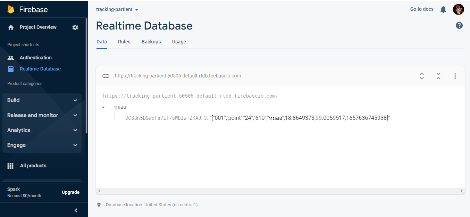Click the help question mark icon
Image resolution: width=470 pixels, height=217 pixels.
point(459,25)
